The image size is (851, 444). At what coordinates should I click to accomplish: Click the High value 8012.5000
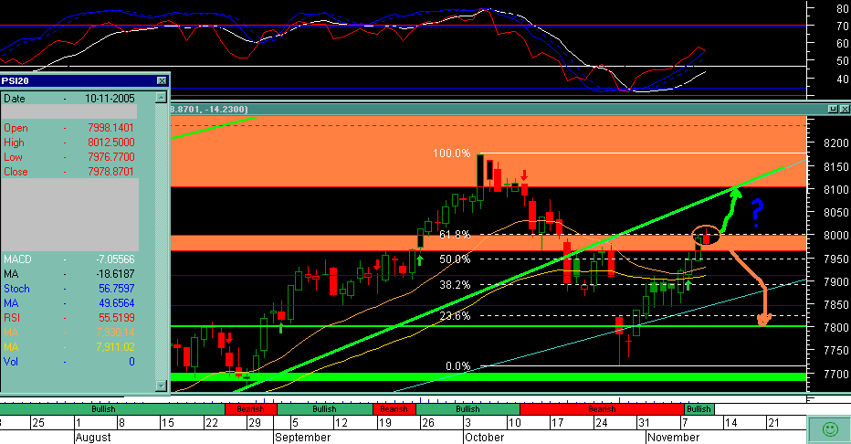tap(110, 143)
